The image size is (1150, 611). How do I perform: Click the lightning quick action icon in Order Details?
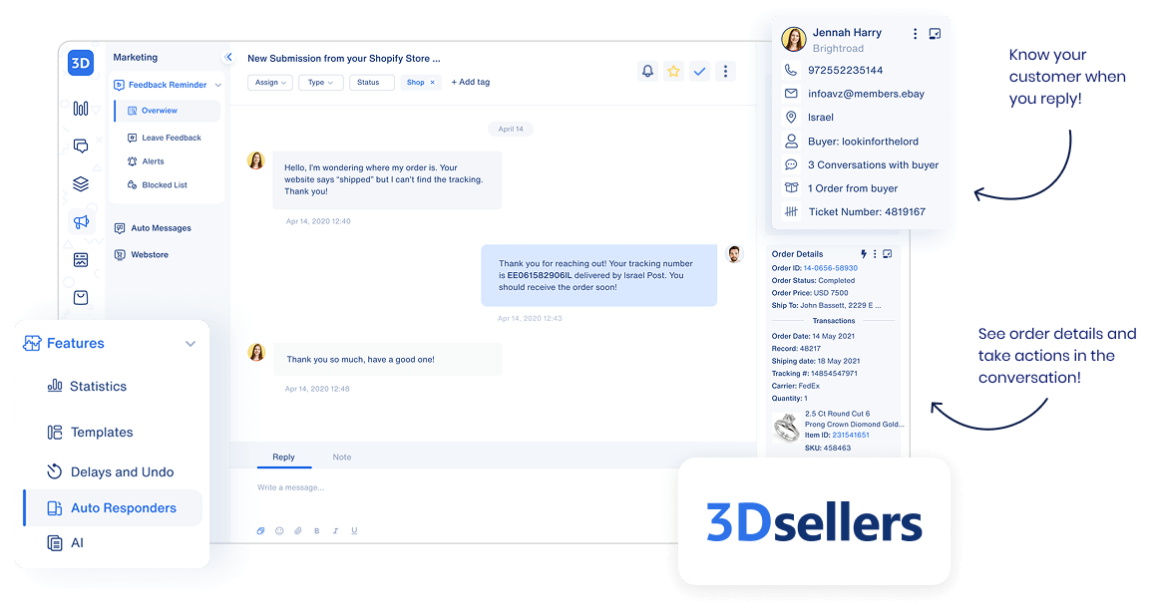point(863,254)
